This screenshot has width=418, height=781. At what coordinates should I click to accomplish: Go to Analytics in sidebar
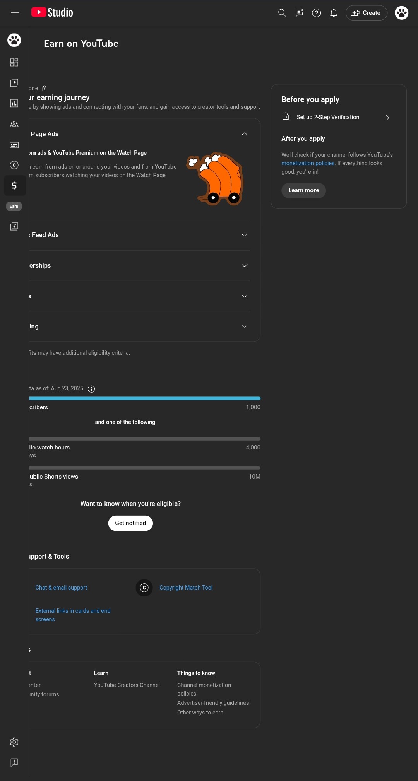coord(14,103)
